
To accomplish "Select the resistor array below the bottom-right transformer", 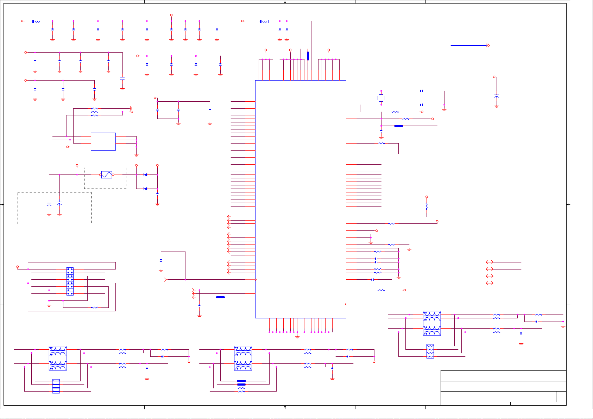I will tap(430, 351).
